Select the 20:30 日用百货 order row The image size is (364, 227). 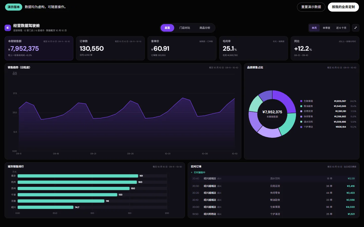point(274,186)
